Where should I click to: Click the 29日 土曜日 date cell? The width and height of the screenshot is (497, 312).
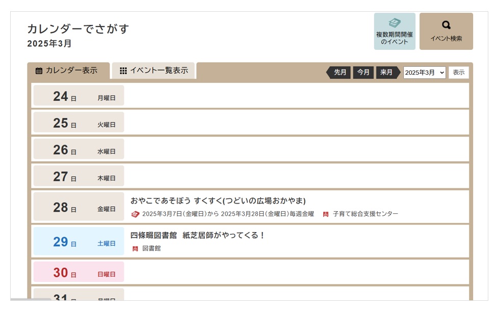pos(79,242)
